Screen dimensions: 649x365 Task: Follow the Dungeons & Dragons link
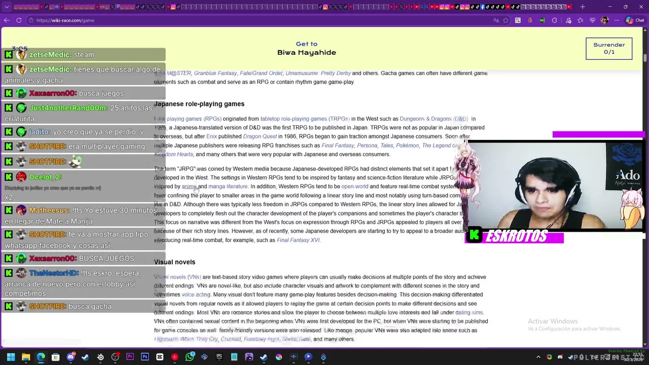(434, 119)
